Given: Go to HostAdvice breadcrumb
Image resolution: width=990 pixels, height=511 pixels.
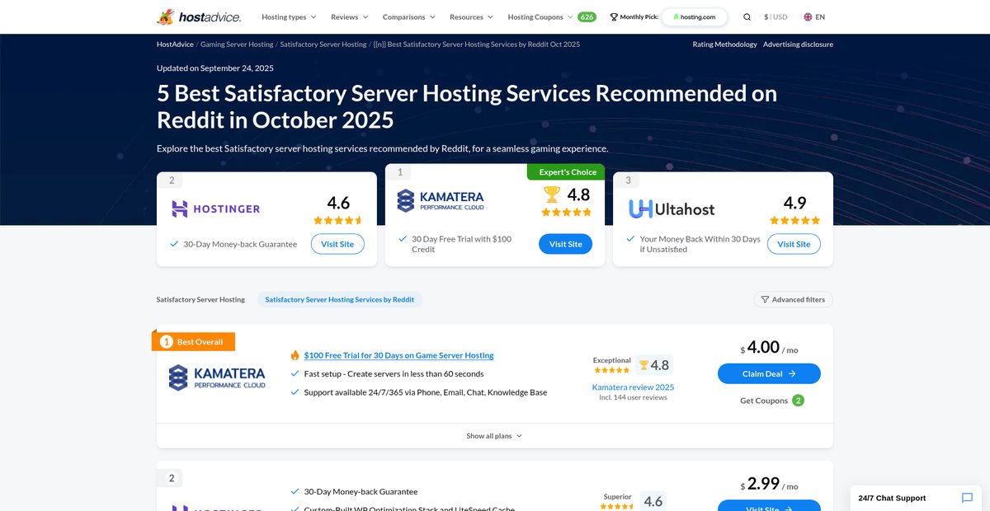Looking at the screenshot, I should (x=174, y=45).
